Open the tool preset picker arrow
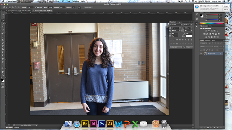 tap(7, 7)
